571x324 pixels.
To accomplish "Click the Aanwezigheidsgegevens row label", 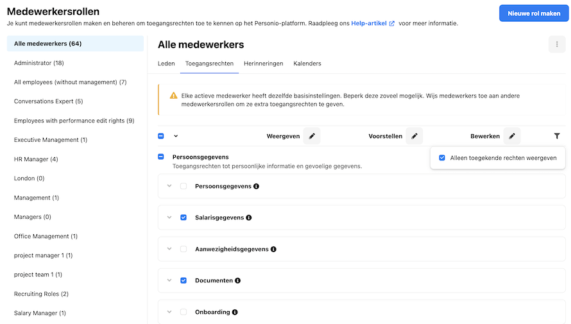I will coord(232,250).
